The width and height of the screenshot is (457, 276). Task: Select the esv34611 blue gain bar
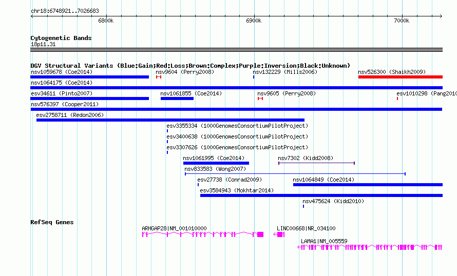[90, 98]
